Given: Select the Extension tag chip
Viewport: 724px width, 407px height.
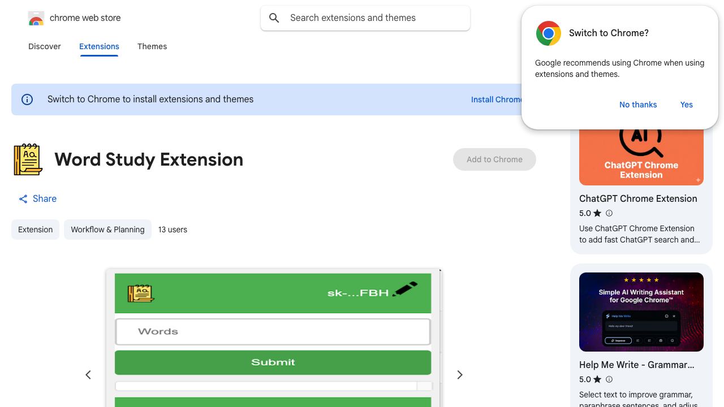Looking at the screenshot, I should [x=35, y=230].
